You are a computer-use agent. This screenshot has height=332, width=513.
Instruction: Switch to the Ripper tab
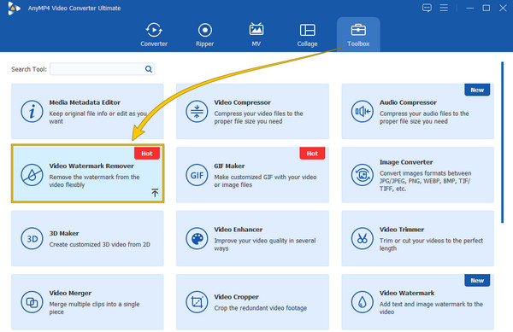click(x=205, y=35)
